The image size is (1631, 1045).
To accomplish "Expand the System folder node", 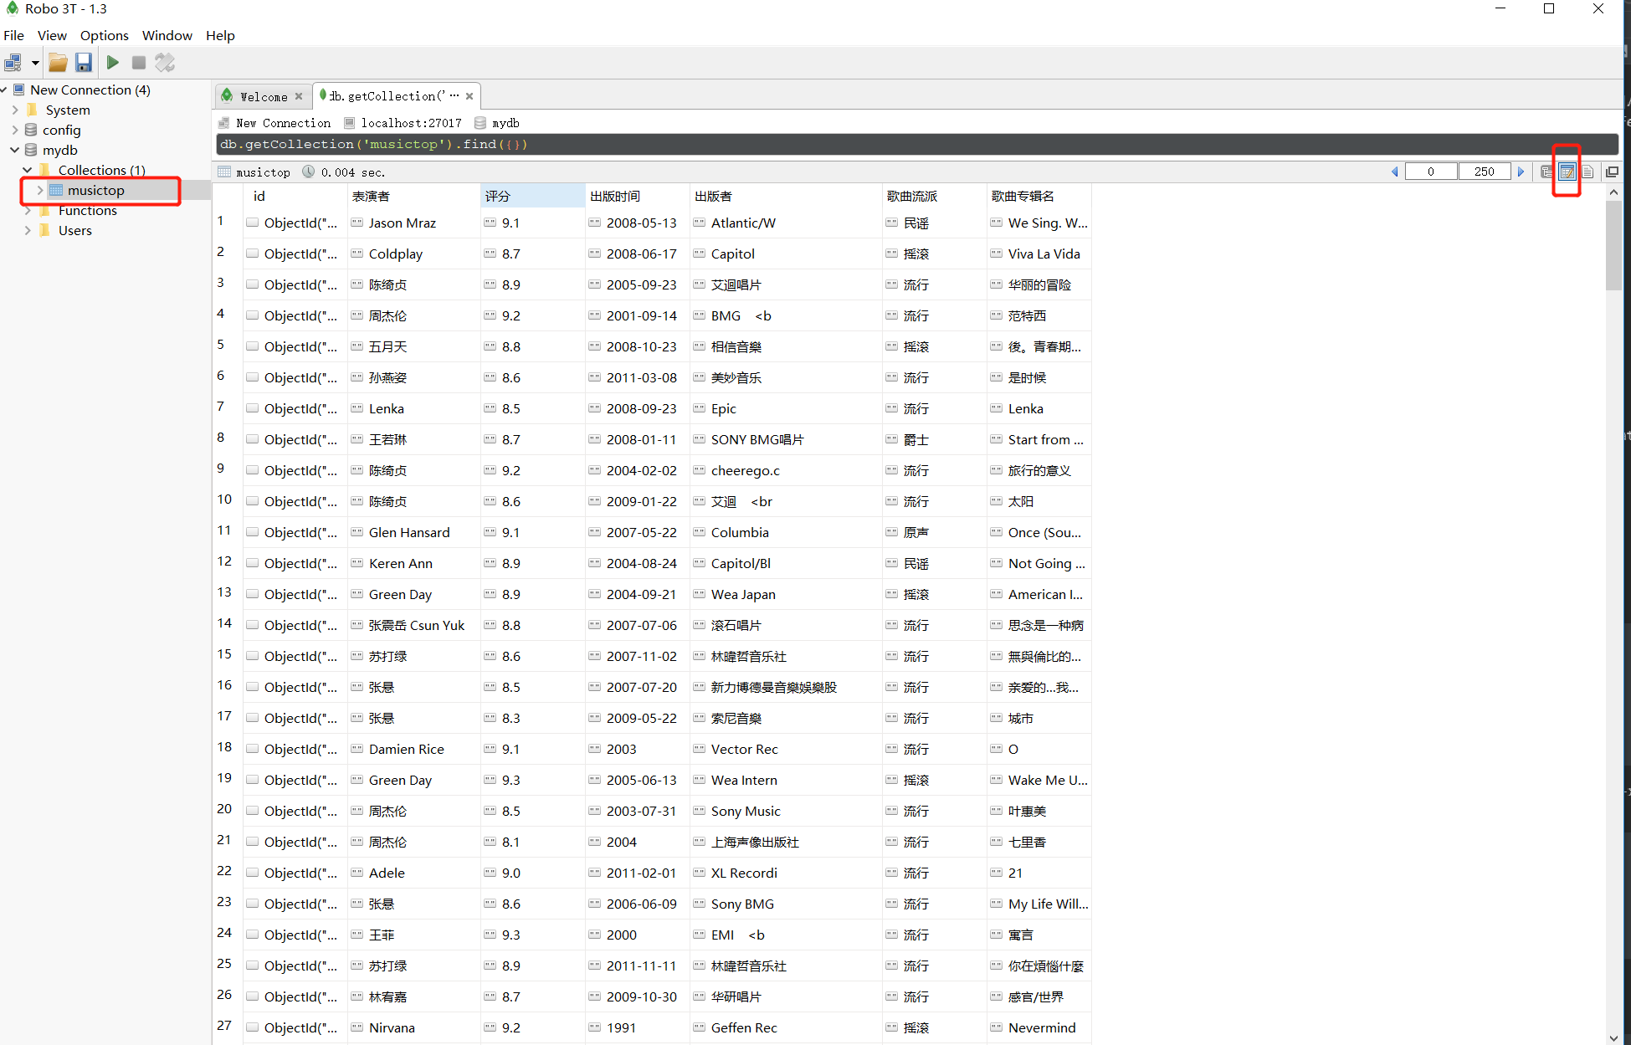I will click(15, 110).
